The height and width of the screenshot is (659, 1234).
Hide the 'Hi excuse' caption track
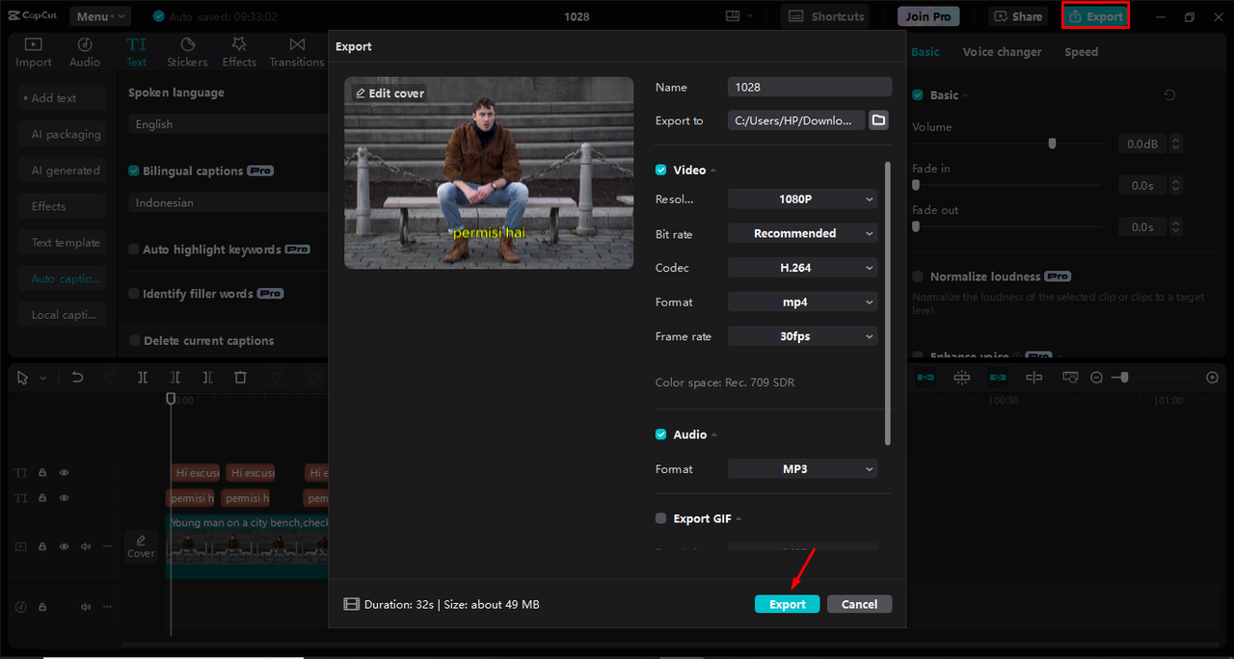[x=65, y=473]
